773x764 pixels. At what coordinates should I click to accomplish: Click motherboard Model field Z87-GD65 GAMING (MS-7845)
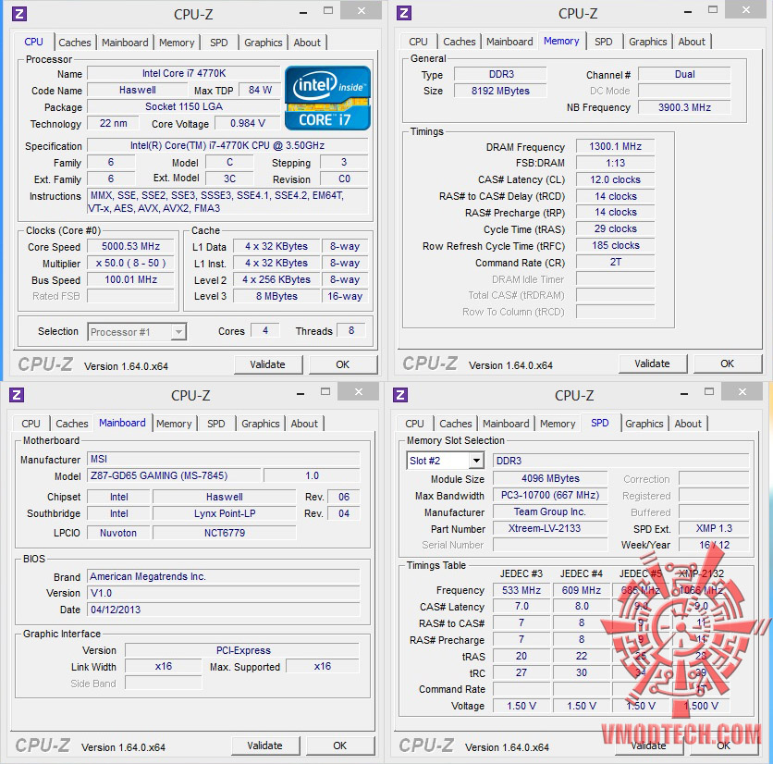174,475
